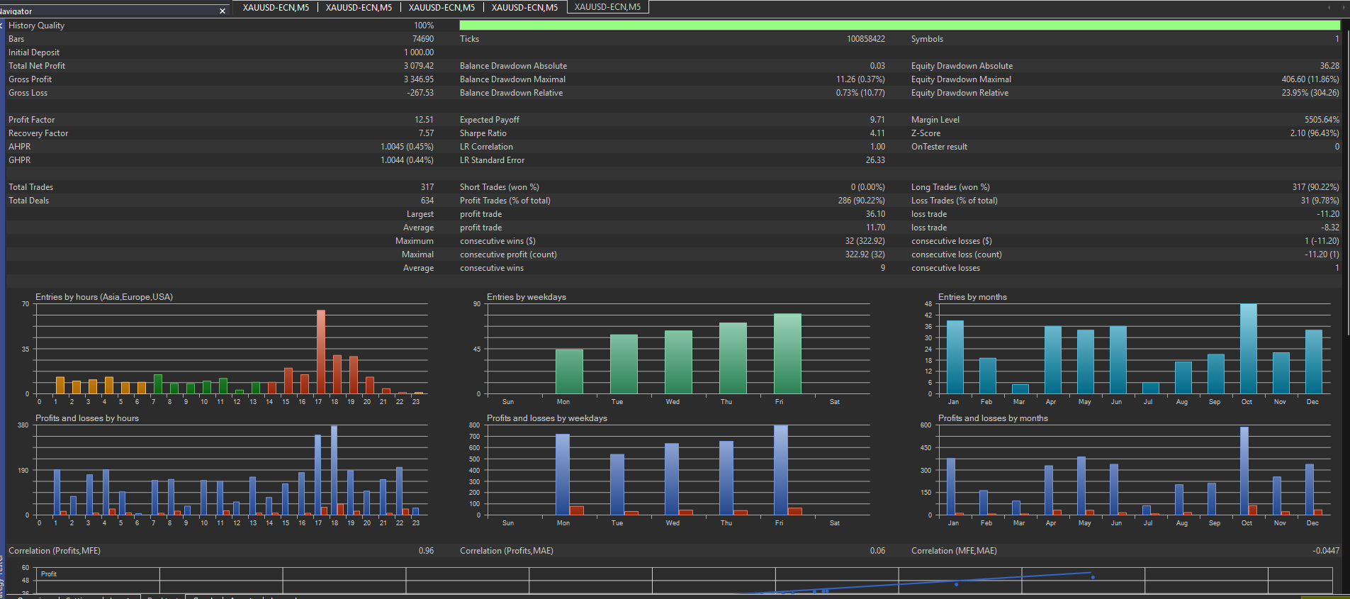This screenshot has width=1350, height=599.
Task: Switch to the first XAUUSD-ECN,M5 chart tab
Action: [276, 8]
